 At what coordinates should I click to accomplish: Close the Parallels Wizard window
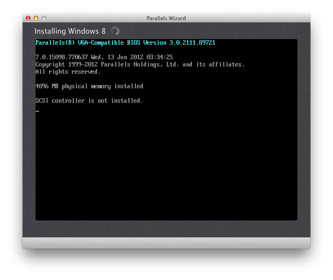[28, 18]
